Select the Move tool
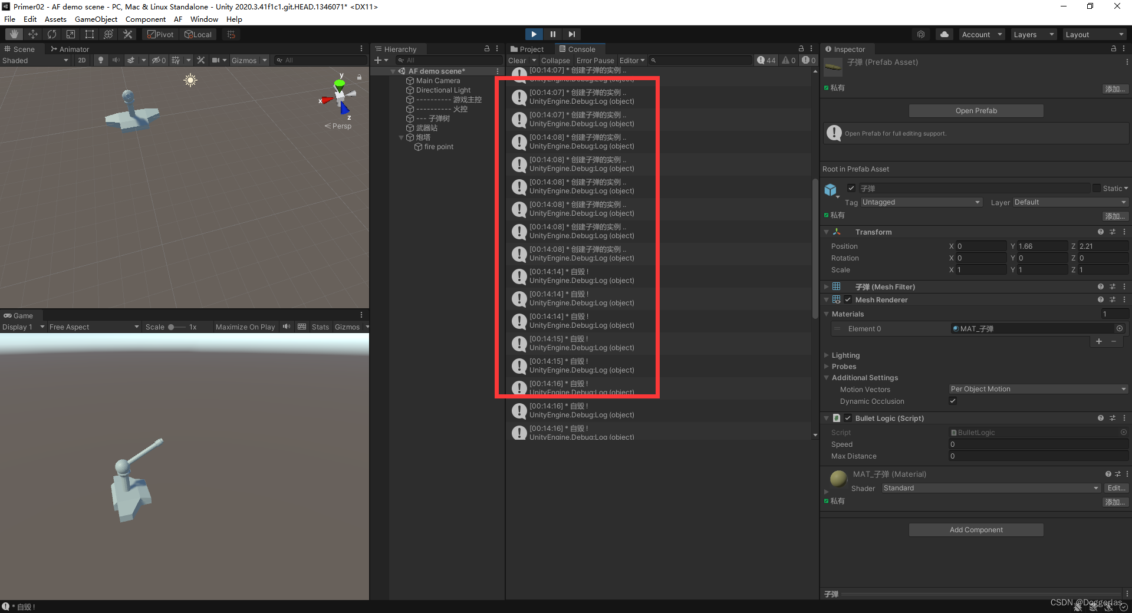Screen dimensions: 1132x613 33,34
